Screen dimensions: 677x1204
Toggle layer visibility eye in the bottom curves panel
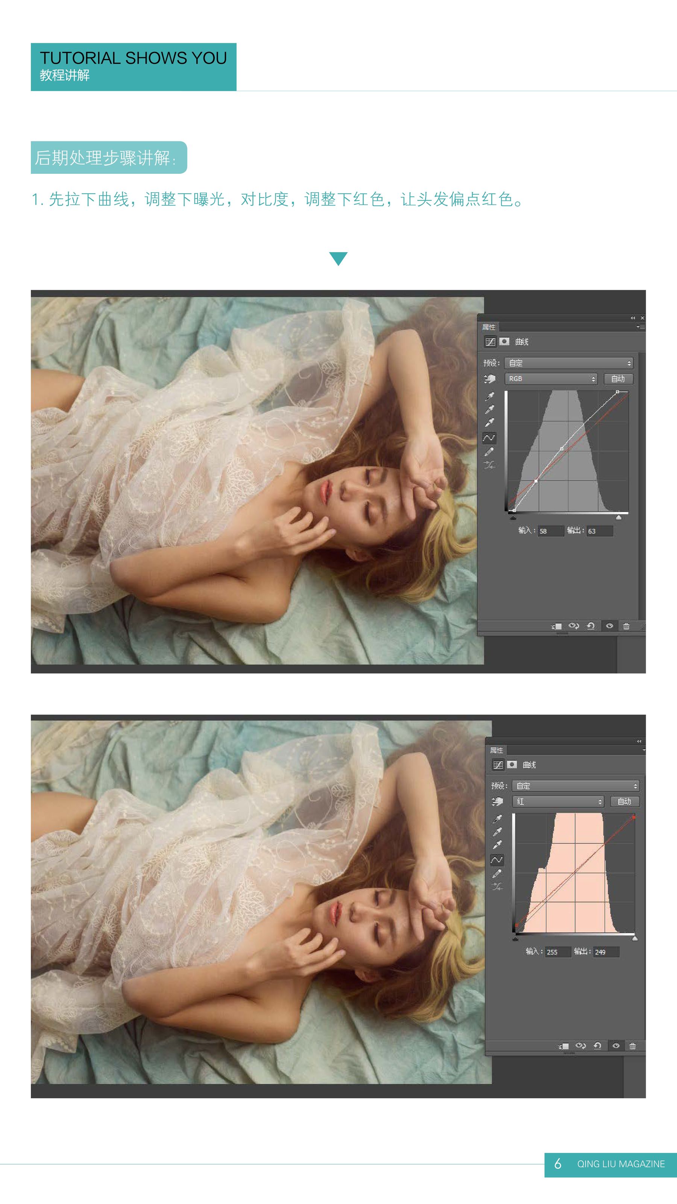(616, 1046)
